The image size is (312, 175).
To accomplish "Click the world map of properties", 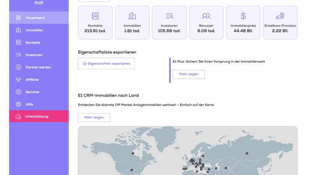I will coord(188,151).
